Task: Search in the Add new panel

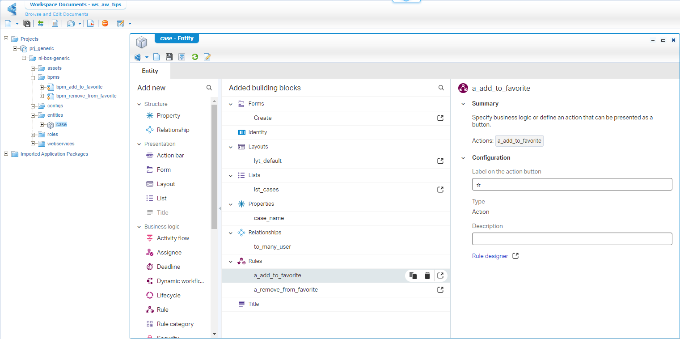Action: [x=209, y=88]
